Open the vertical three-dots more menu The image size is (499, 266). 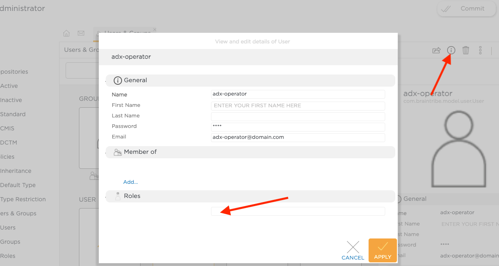click(x=480, y=50)
